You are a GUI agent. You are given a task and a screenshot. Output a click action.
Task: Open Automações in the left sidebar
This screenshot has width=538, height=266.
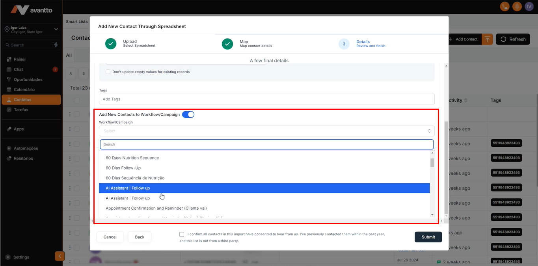(26, 148)
